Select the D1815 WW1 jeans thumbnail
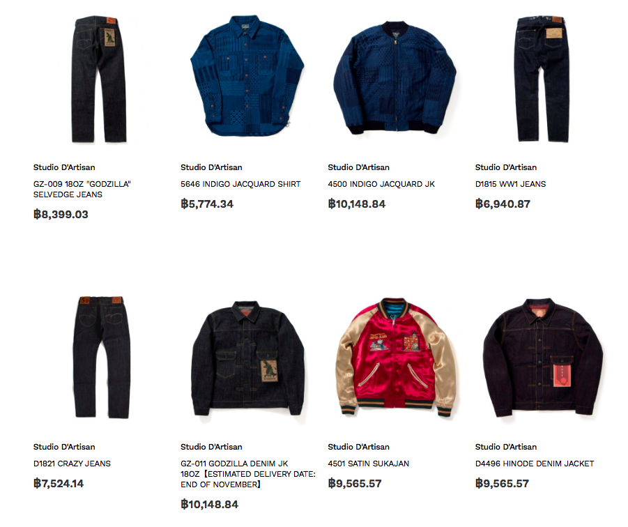 tap(542, 79)
